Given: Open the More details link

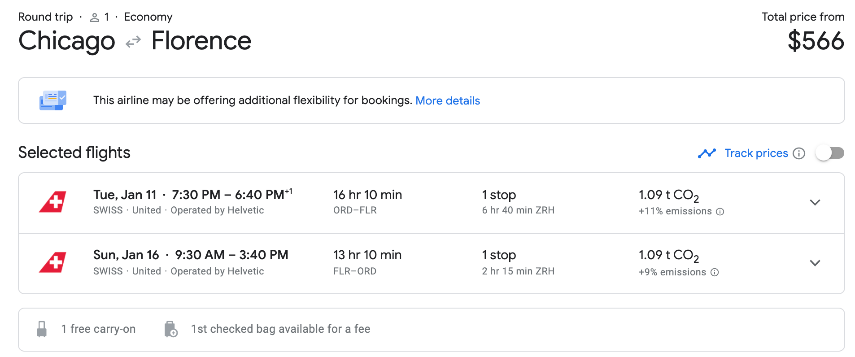Looking at the screenshot, I should [448, 100].
